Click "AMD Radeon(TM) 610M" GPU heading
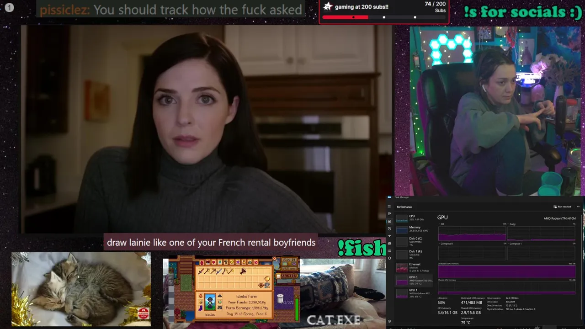This screenshot has height=329, width=585. (559, 218)
